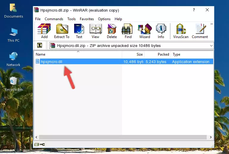This screenshot has width=229, height=154.
Task: Click the Add toolbar icon
Action: point(44,31)
